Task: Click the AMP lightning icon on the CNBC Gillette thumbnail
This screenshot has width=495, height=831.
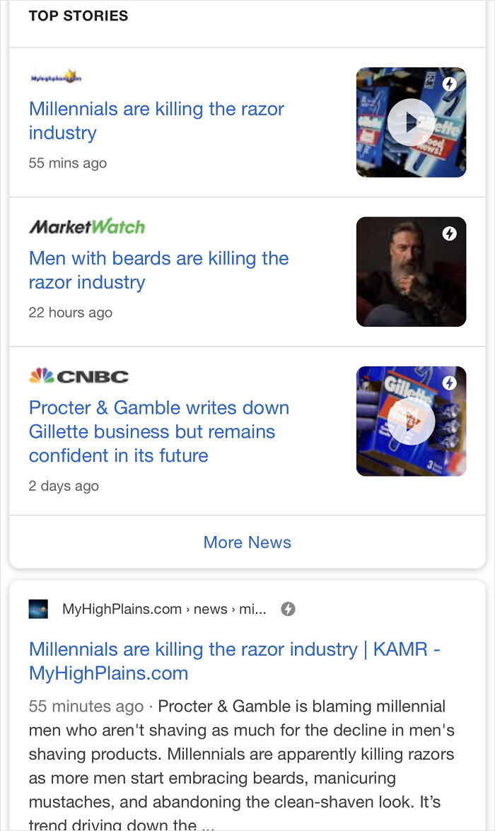Action: point(449,382)
